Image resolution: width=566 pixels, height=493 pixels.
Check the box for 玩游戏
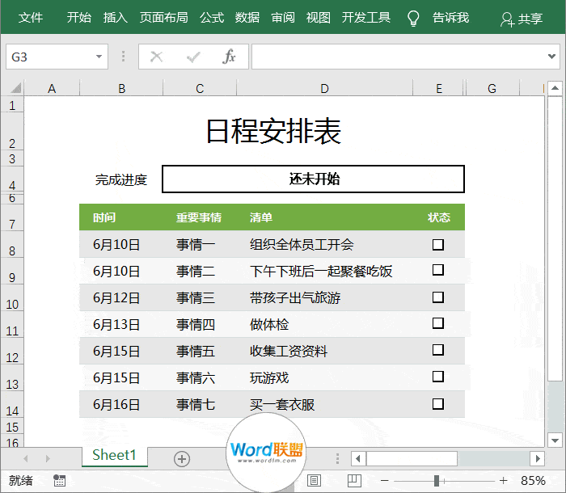438,377
